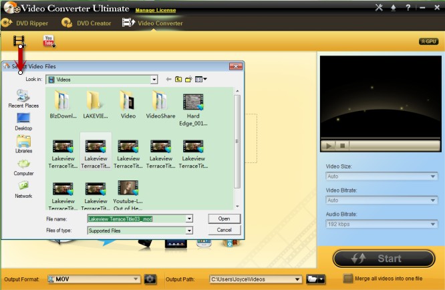The width and height of the screenshot is (445, 290).
Task: Click Cancel in Select Video Files dialog
Action: [x=225, y=230]
